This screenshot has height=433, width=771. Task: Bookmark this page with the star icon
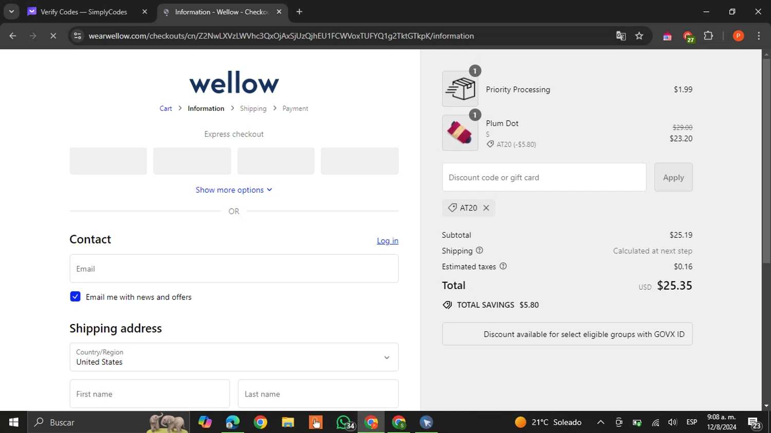pyautogui.click(x=639, y=36)
